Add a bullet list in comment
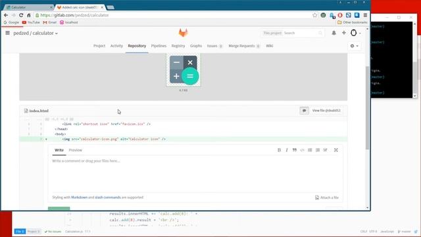 click(x=310, y=150)
